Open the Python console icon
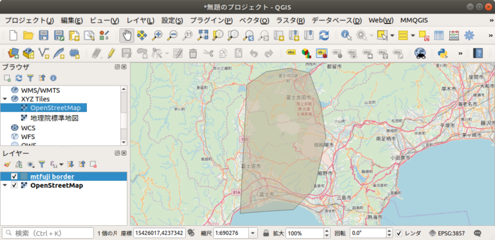This screenshot has height=240, width=495. (443, 53)
